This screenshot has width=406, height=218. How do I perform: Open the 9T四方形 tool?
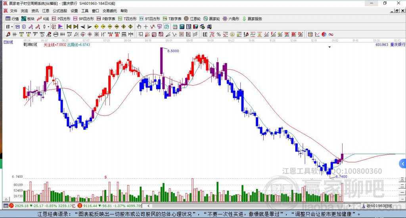point(149,19)
